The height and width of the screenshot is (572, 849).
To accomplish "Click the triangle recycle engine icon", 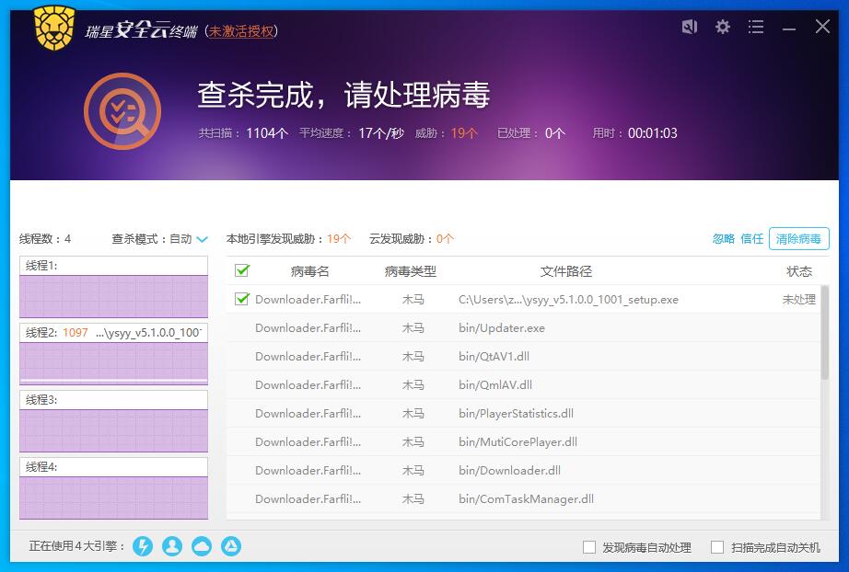I will tap(231, 546).
